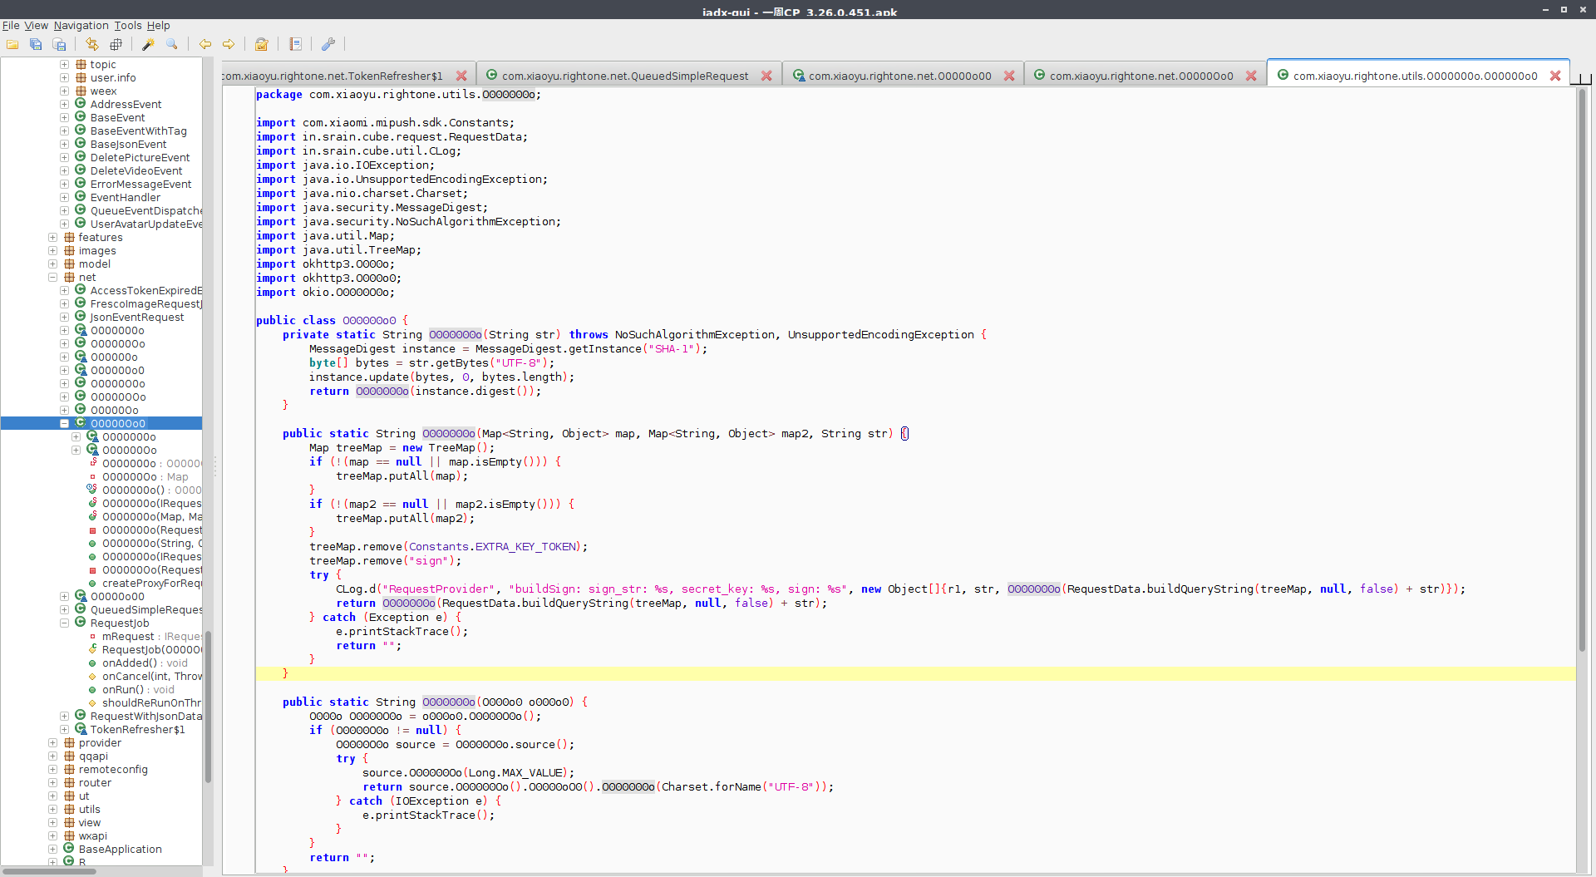Toggle flatten packages view button
The width and height of the screenshot is (1596, 877).
pyautogui.click(x=116, y=44)
